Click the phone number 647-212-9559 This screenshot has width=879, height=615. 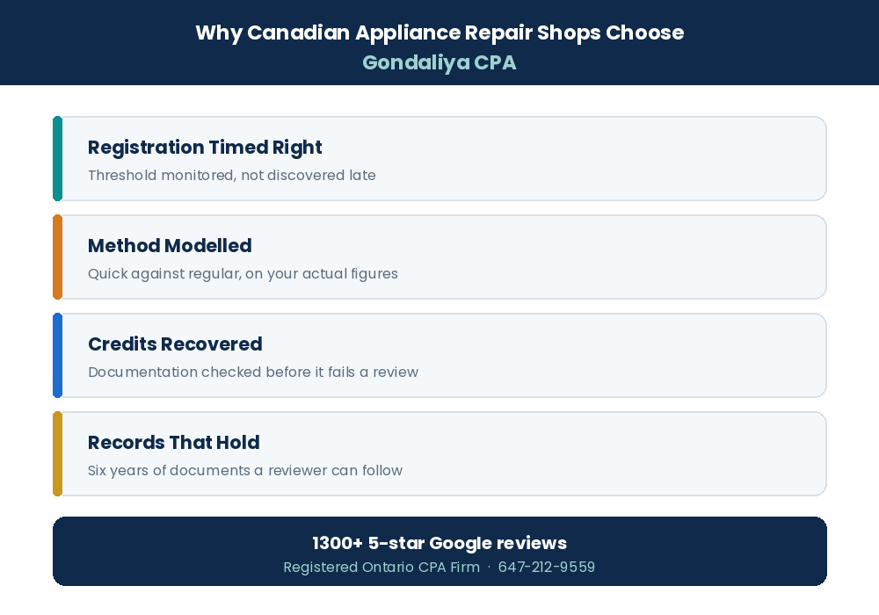(547, 568)
